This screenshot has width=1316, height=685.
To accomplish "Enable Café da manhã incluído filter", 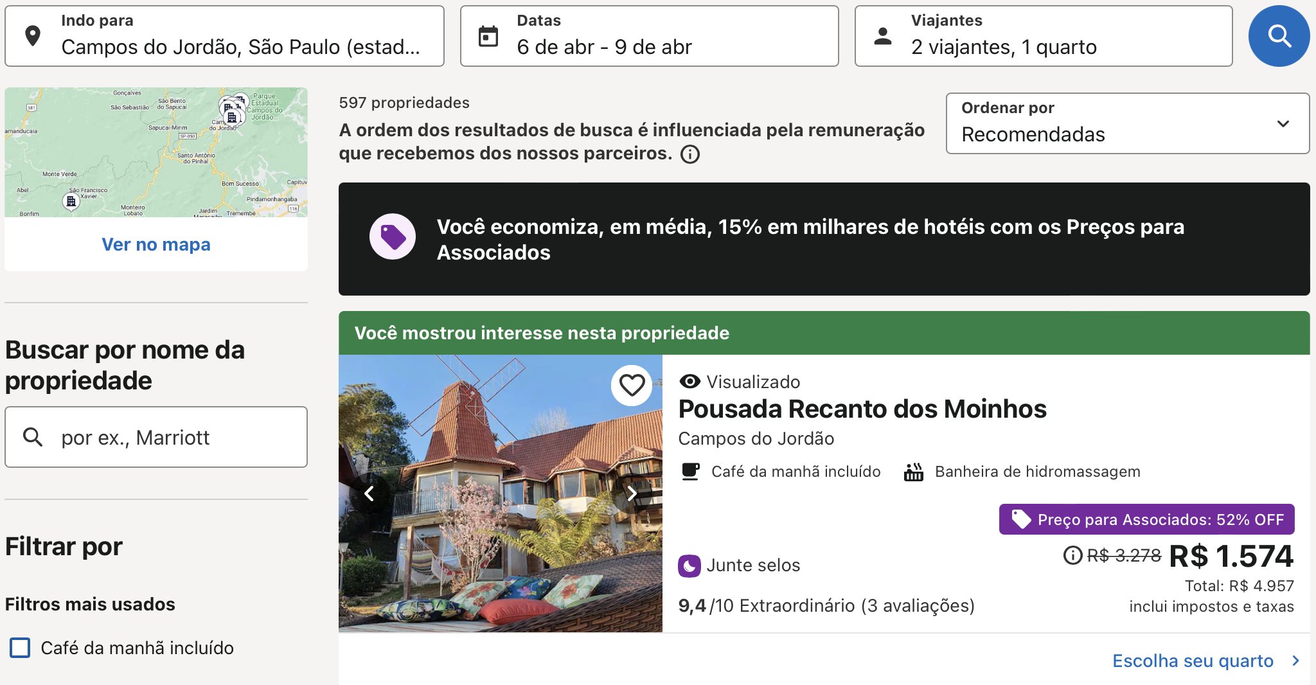I will (20, 648).
